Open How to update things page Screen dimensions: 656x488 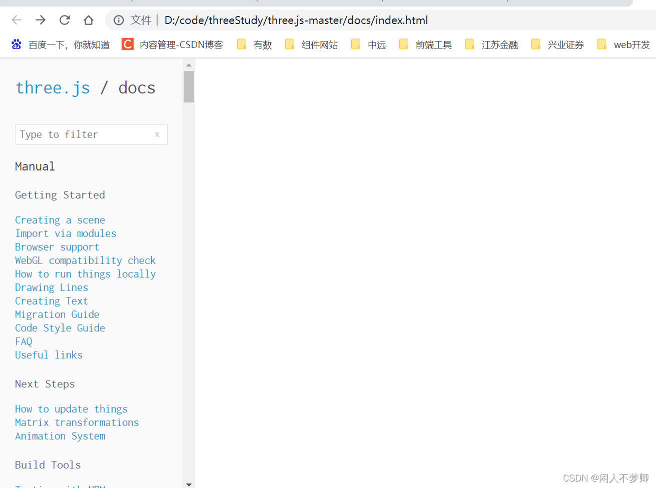pyautogui.click(x=71, y=409)
